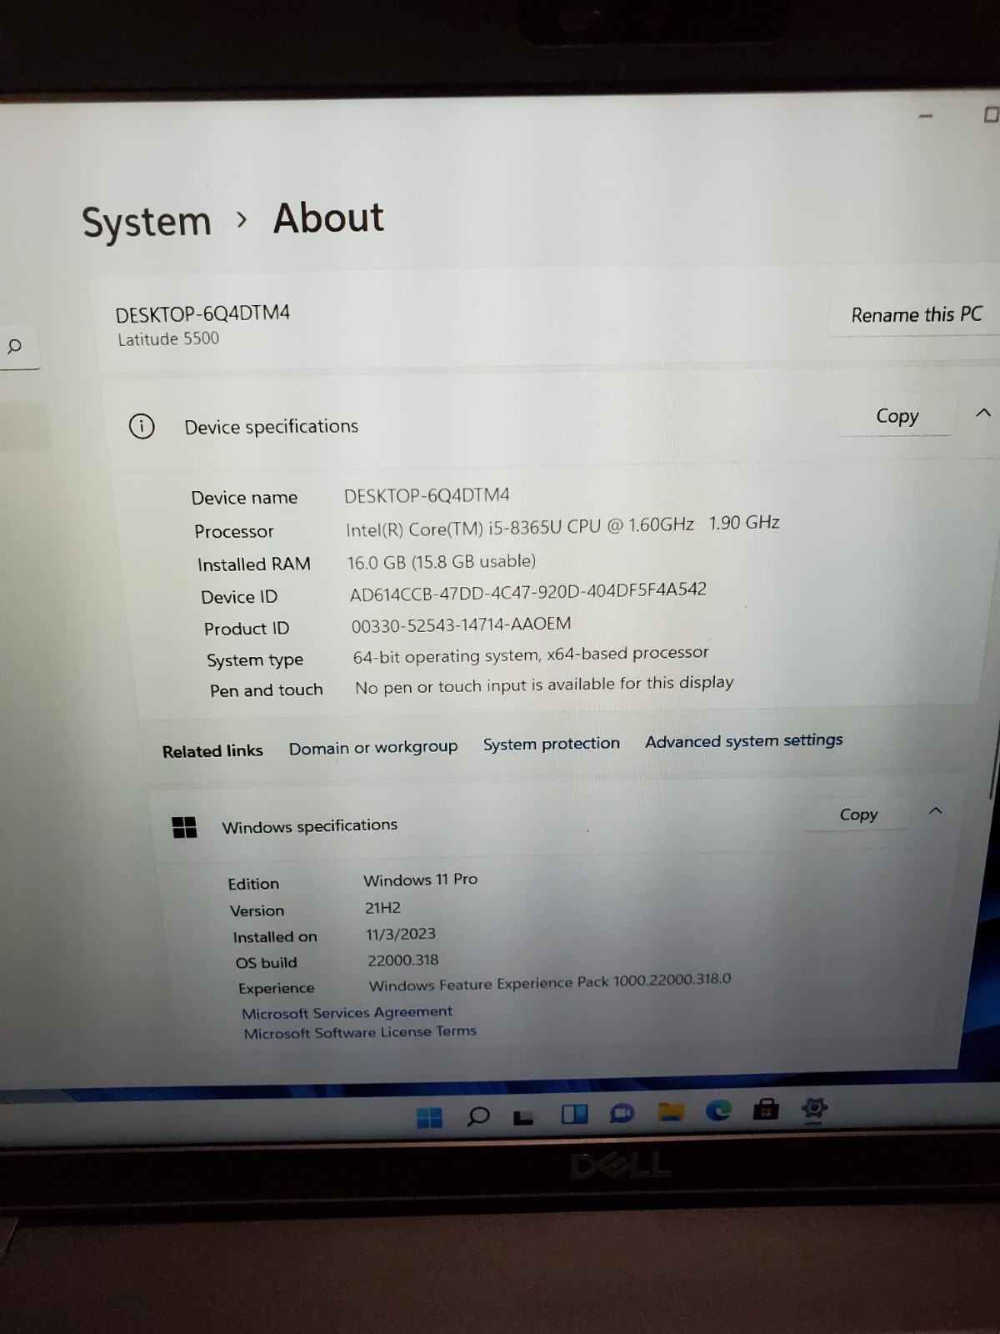
Task: Click System type value 64-bit operating system
Action: click(531, 654)
